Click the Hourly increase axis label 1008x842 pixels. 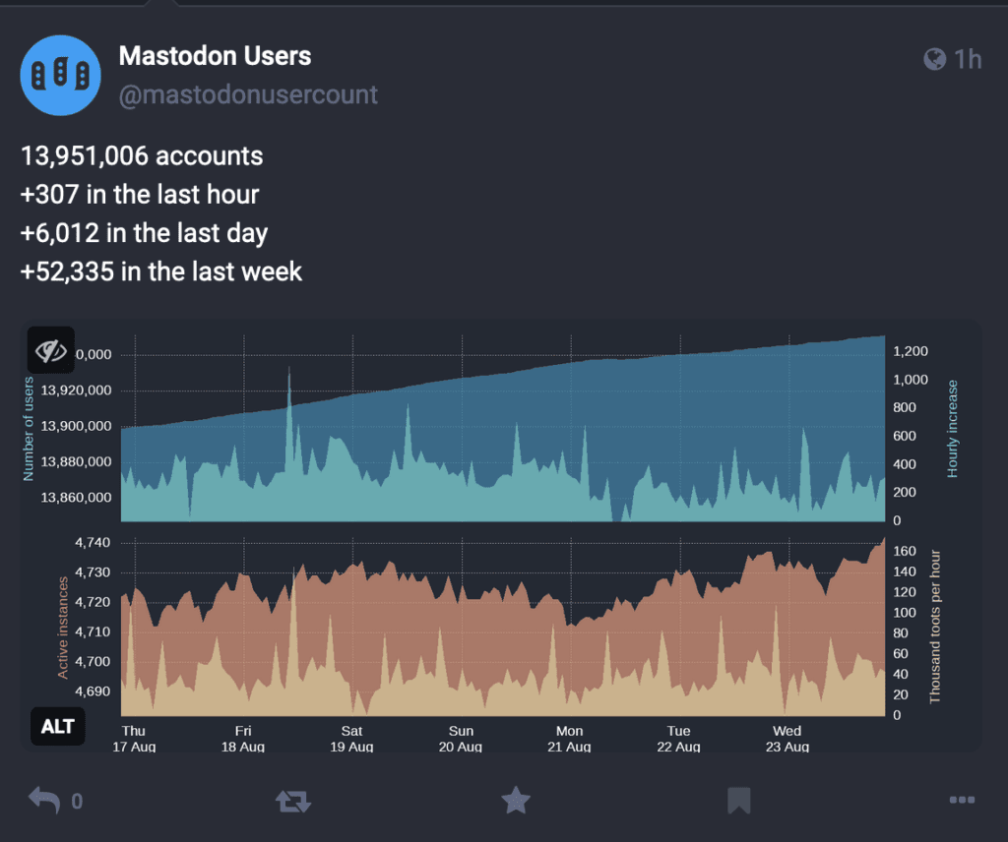(952, 429)
